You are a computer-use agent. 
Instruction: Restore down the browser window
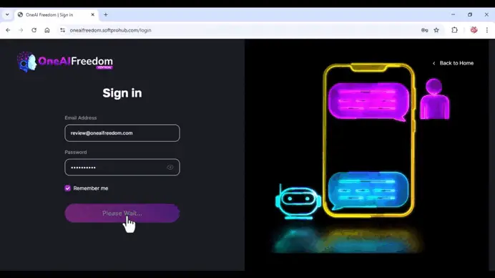click(470, 14)
